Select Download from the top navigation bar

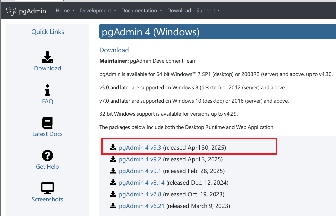coord(179,10)
